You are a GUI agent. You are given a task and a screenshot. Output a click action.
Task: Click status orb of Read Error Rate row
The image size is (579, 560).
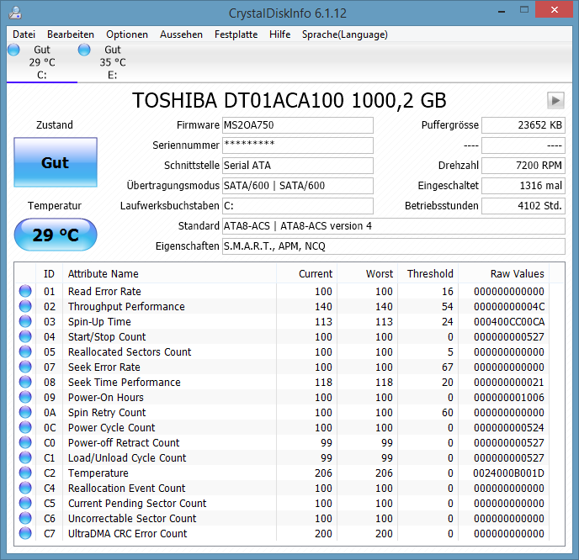(25, 291)
